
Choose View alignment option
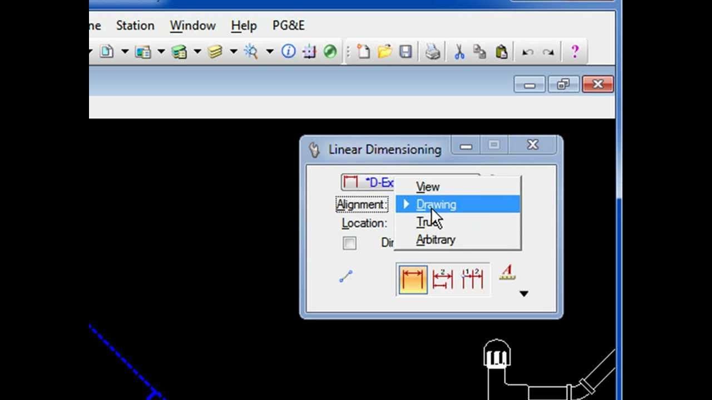[458, 187]
